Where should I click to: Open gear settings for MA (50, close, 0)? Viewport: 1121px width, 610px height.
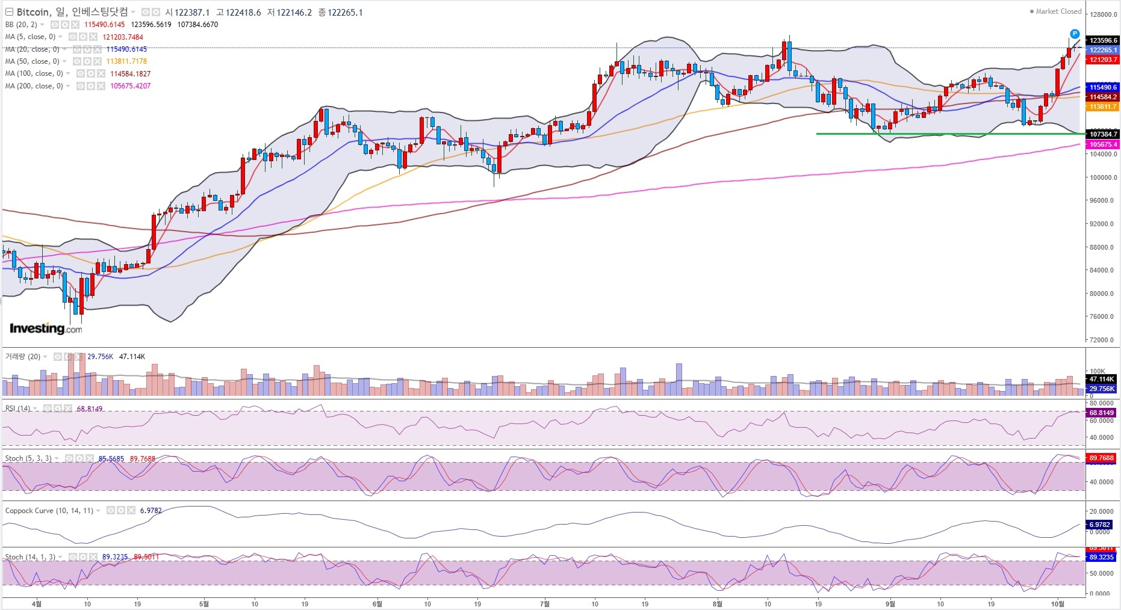click(x=87, y=61)
